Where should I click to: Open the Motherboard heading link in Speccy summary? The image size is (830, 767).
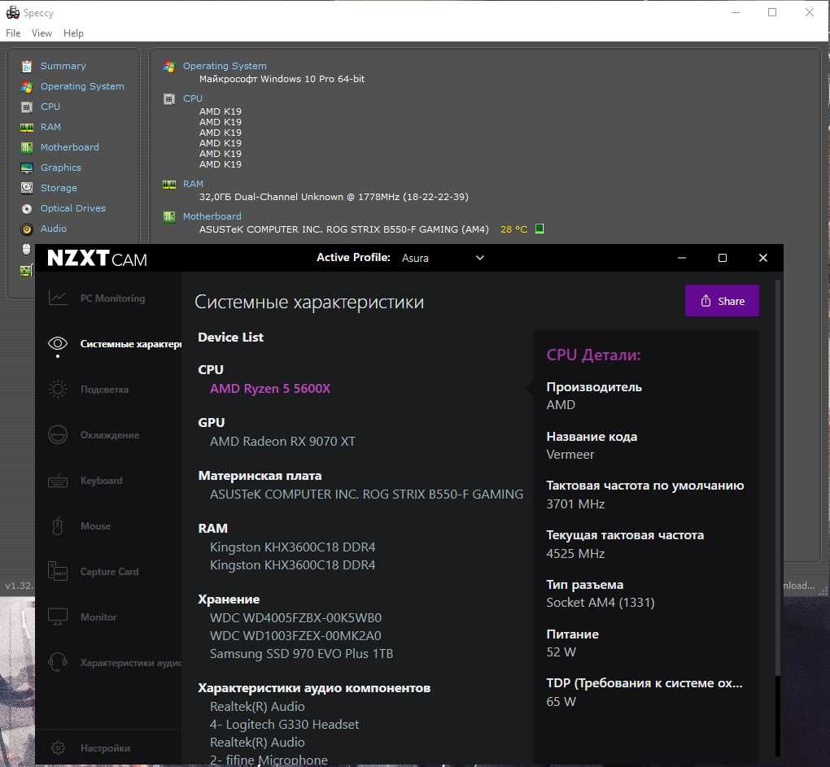[212, 216]
